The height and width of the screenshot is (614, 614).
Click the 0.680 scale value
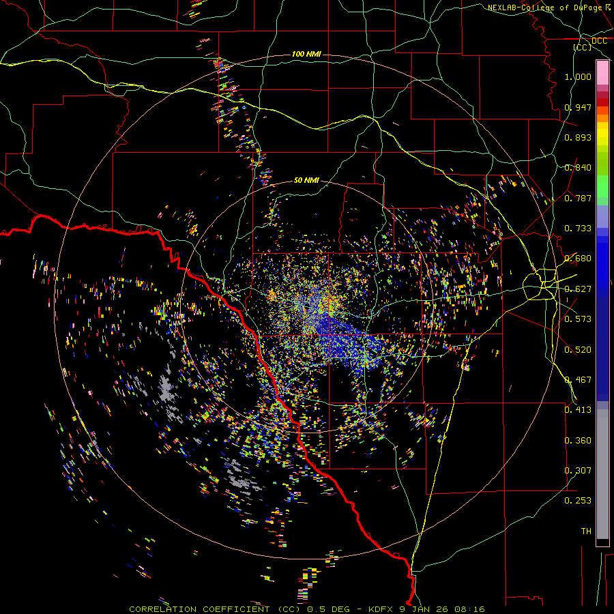[x=578, y=259]
